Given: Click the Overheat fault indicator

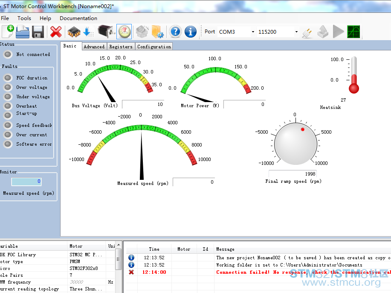Looking at the screenshot, I should (8, 106).
